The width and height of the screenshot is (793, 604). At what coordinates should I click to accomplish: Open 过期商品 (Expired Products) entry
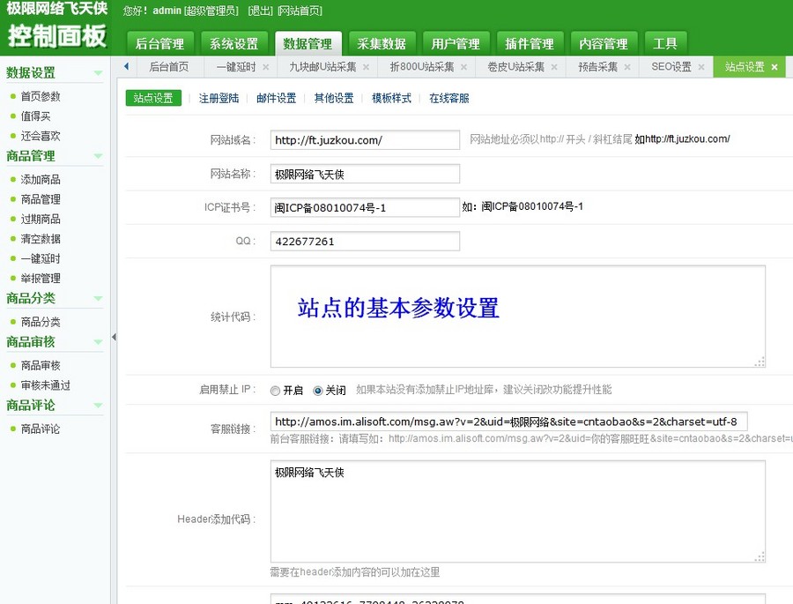click(x=41, y=219)
